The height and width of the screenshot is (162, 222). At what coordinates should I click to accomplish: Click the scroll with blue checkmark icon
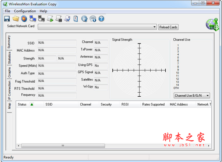67,18
